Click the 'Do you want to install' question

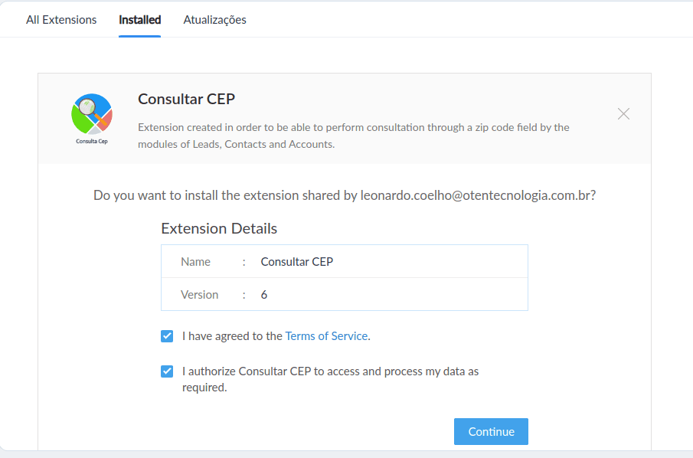(x=345, y=195)
